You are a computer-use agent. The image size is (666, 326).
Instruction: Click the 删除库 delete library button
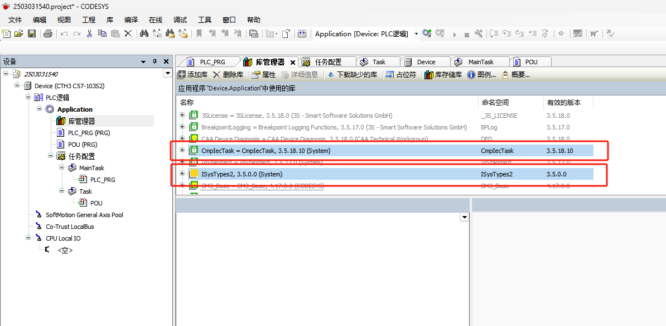228,75
